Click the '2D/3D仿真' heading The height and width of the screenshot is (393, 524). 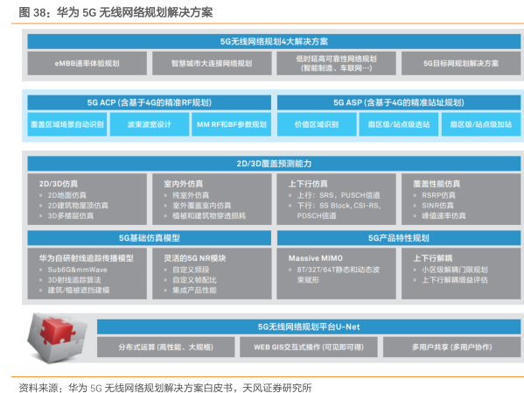click(x=59, y=184)
